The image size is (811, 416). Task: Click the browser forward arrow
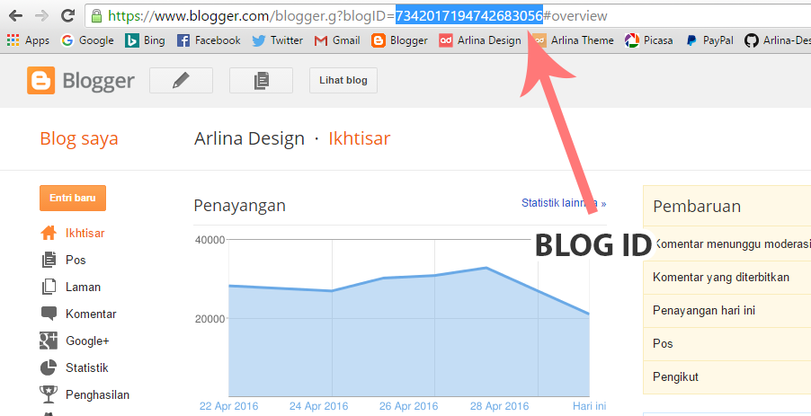(41, 16)
